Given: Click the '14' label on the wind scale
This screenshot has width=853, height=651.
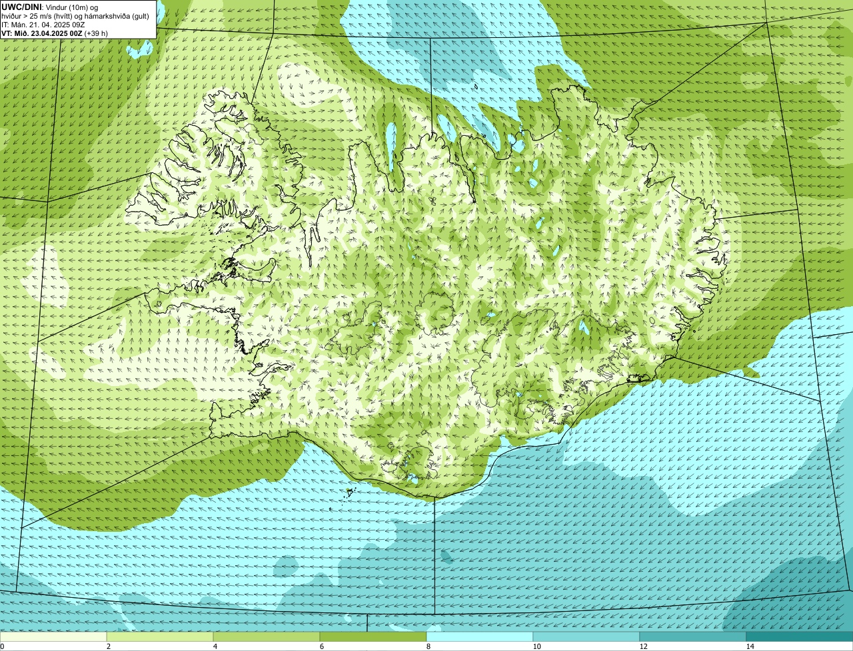Looking at the screenshot, I should [750, 646].
